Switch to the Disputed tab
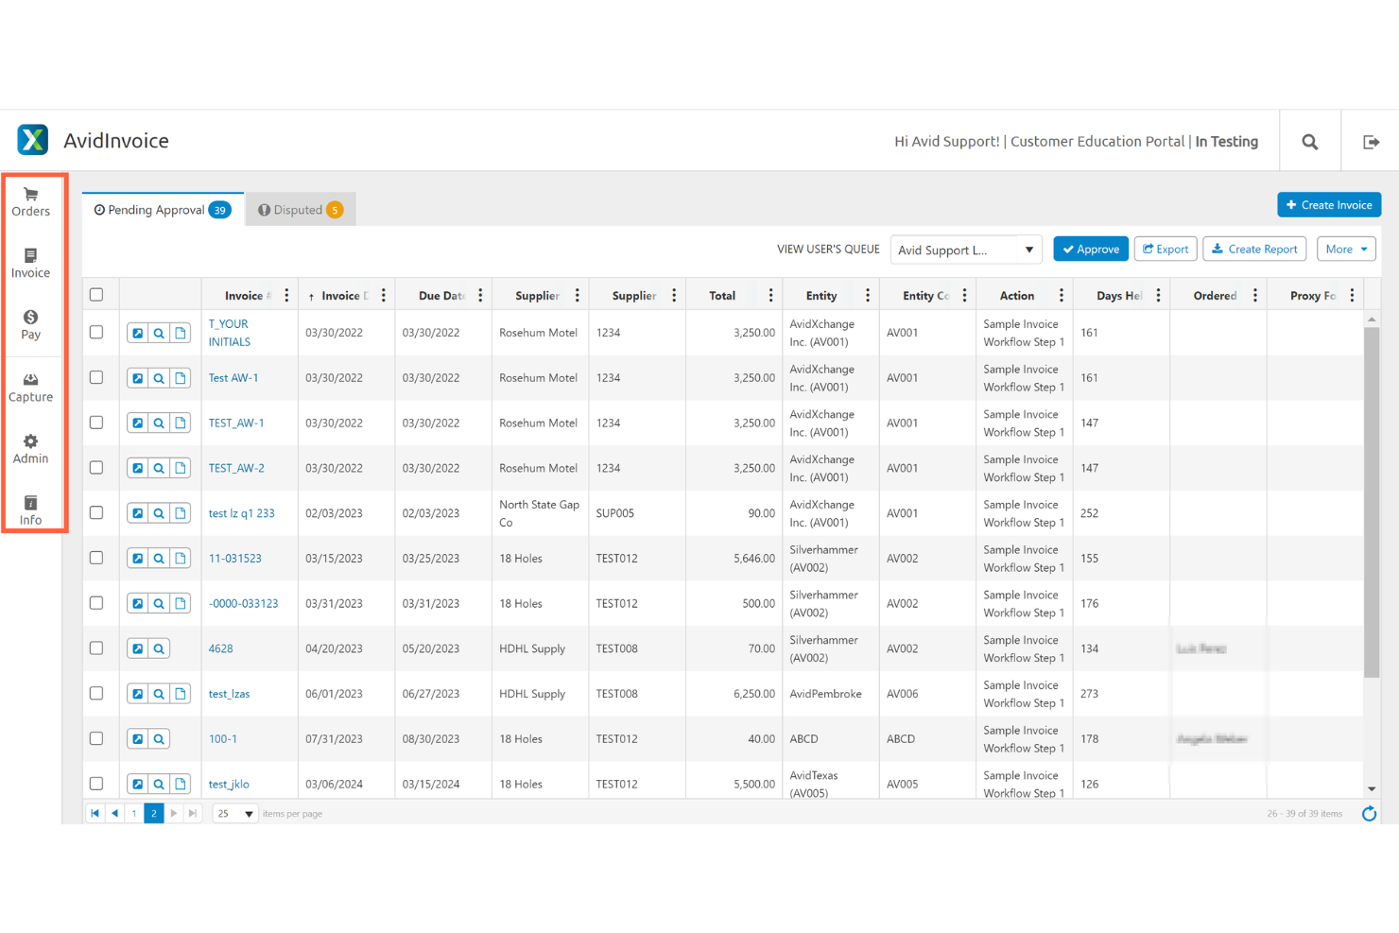1399x933 pixels. (300, 209)
